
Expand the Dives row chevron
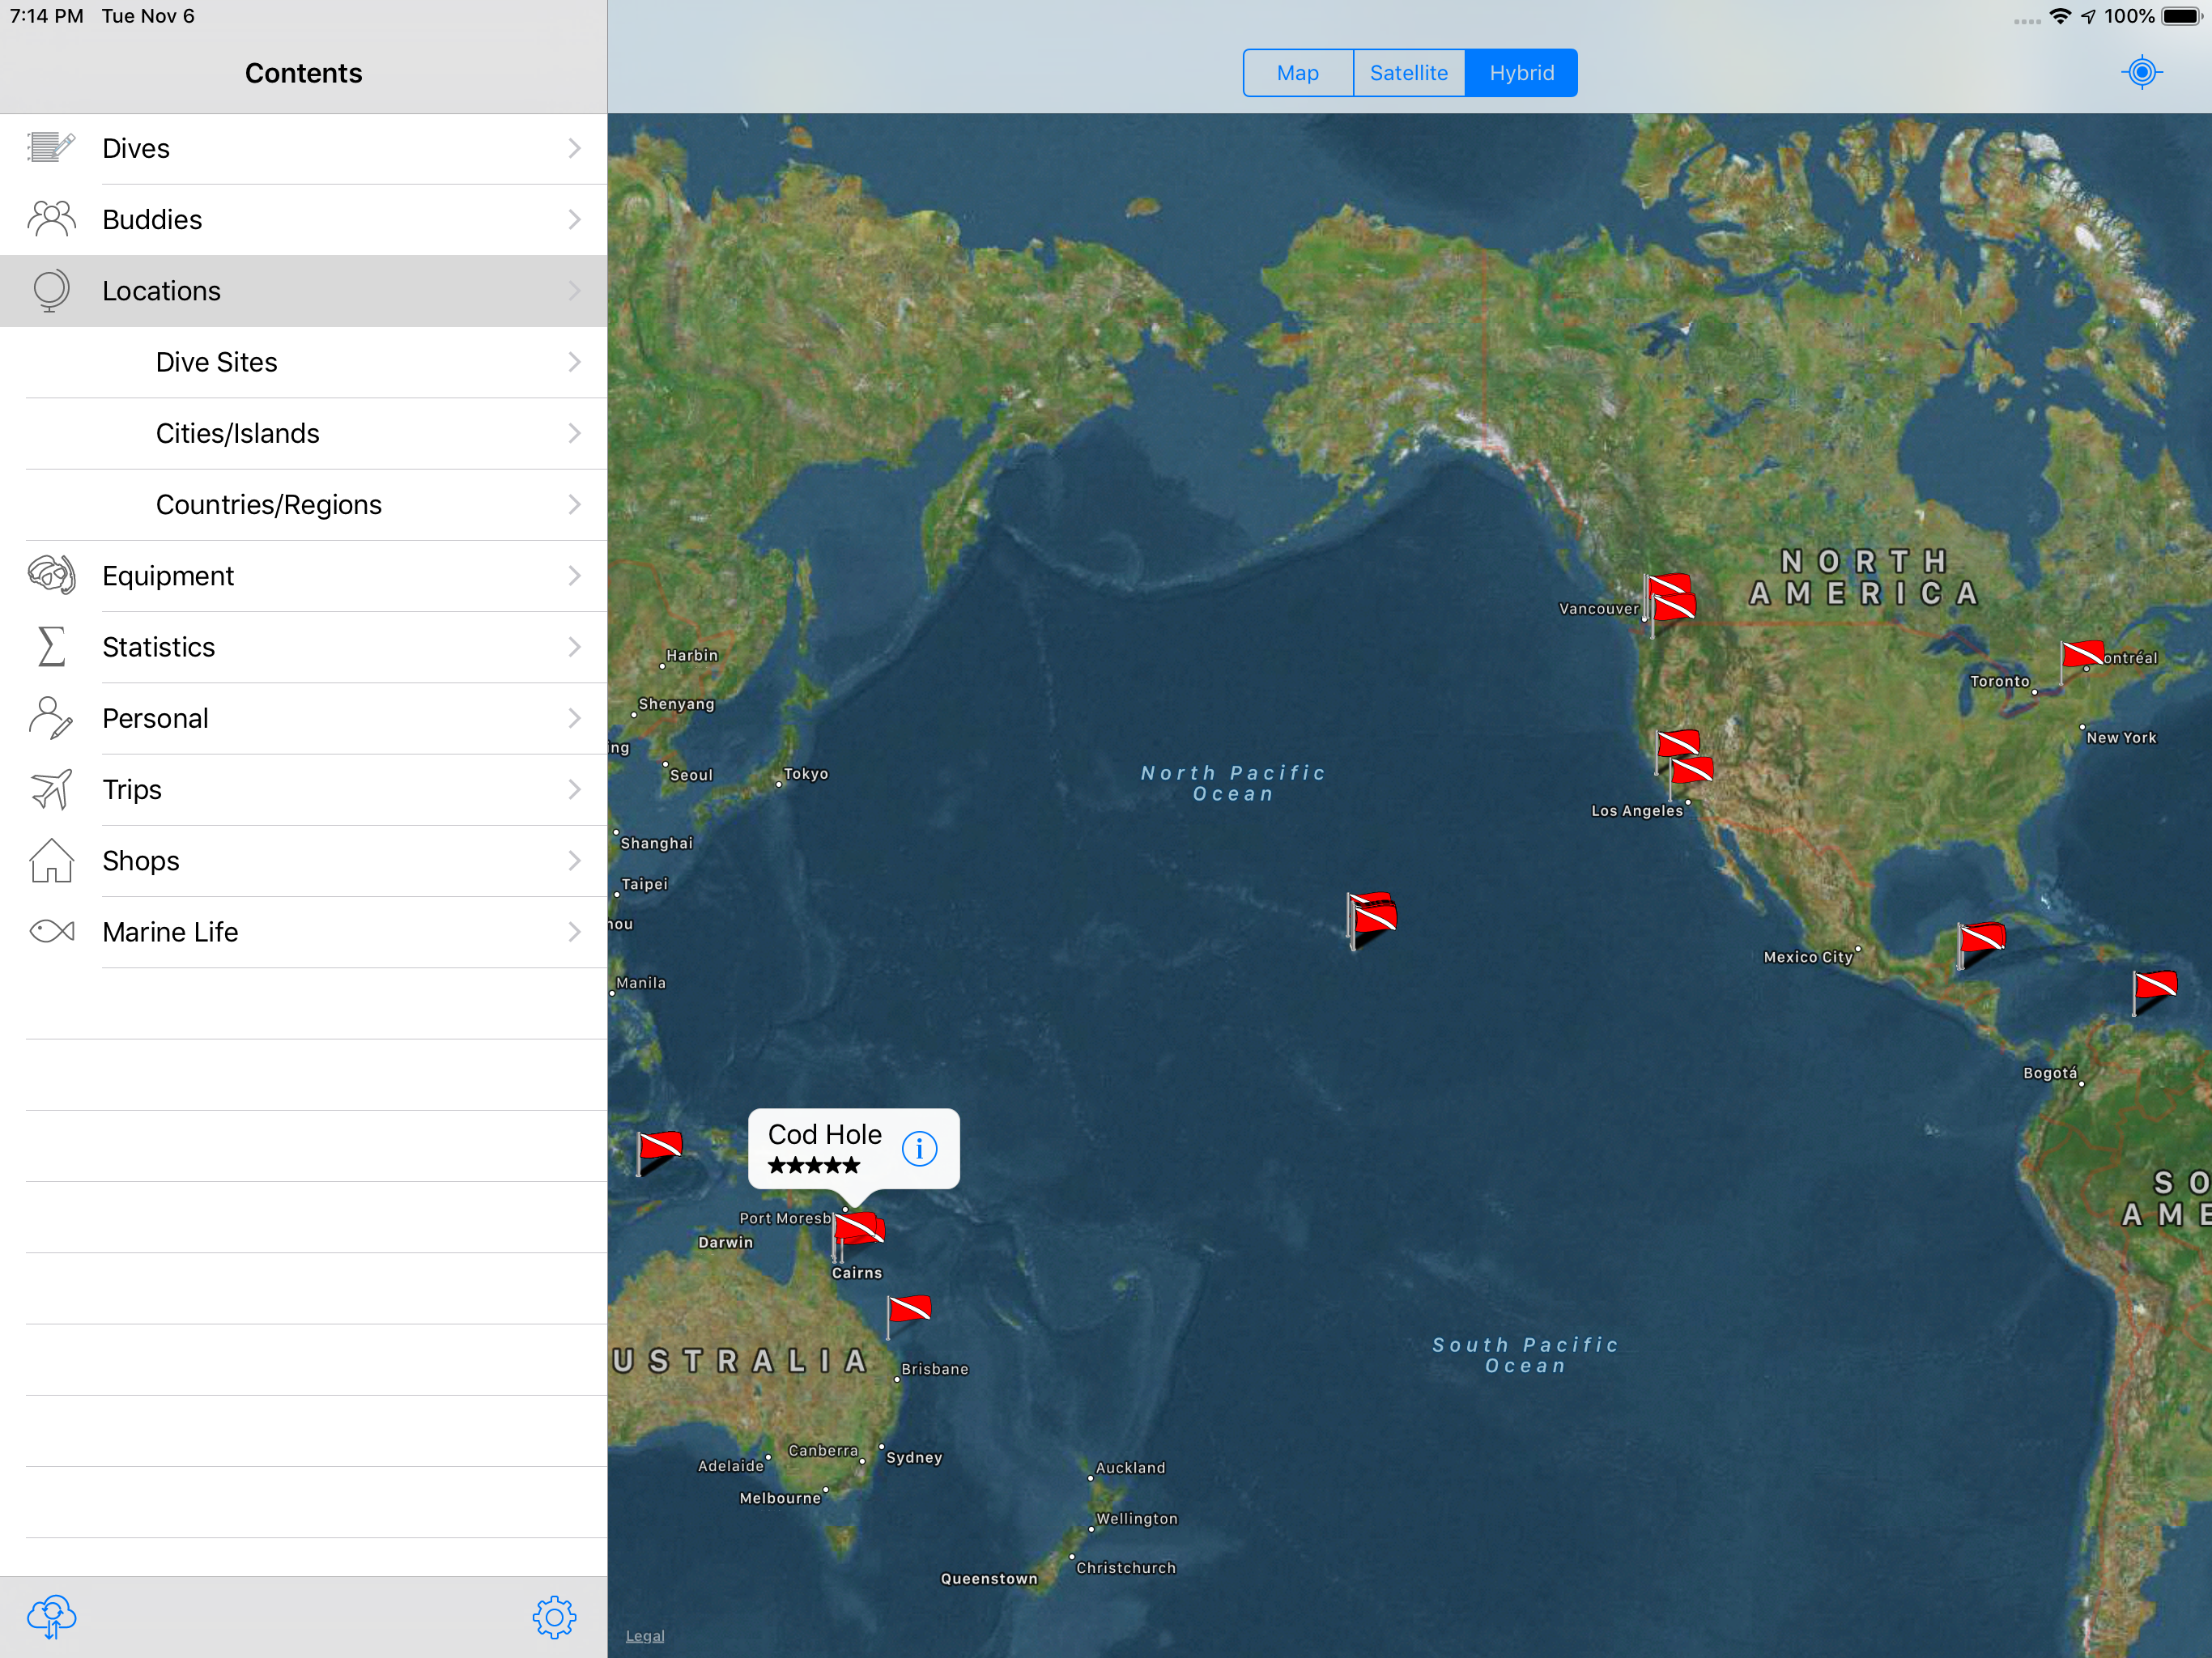(574, 148)
